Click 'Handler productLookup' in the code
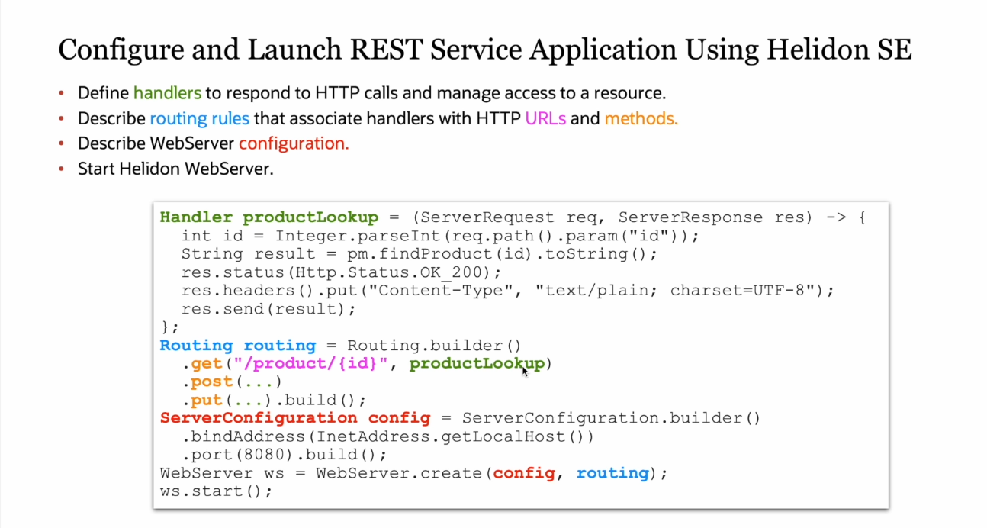This screenshot has width=987, height=528. (x=268, y=217)
